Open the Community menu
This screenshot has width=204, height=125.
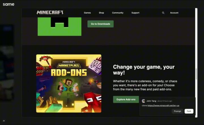click(118, 13)
